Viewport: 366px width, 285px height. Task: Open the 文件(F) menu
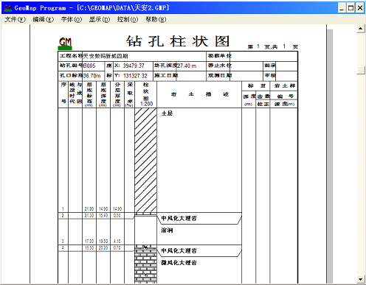pos(15,19)
